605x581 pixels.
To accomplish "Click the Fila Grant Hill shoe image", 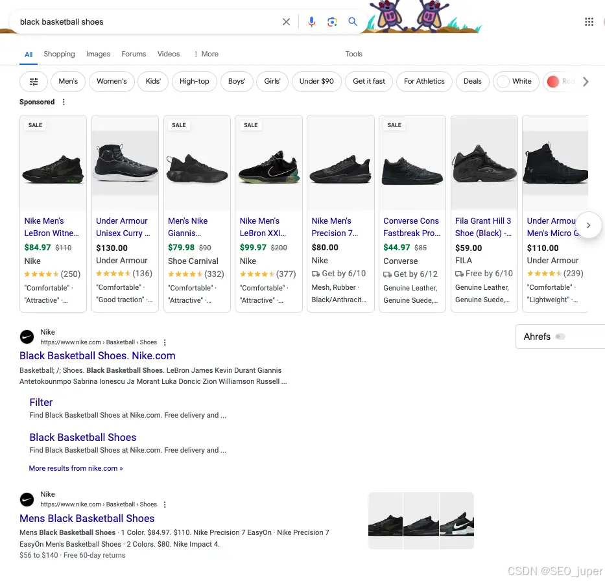I will click(484, 163).
